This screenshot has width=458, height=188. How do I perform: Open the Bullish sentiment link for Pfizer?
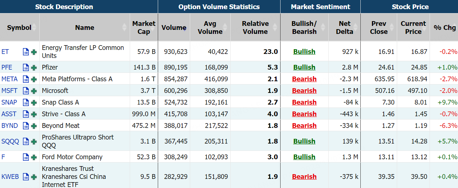click(304, 67)
